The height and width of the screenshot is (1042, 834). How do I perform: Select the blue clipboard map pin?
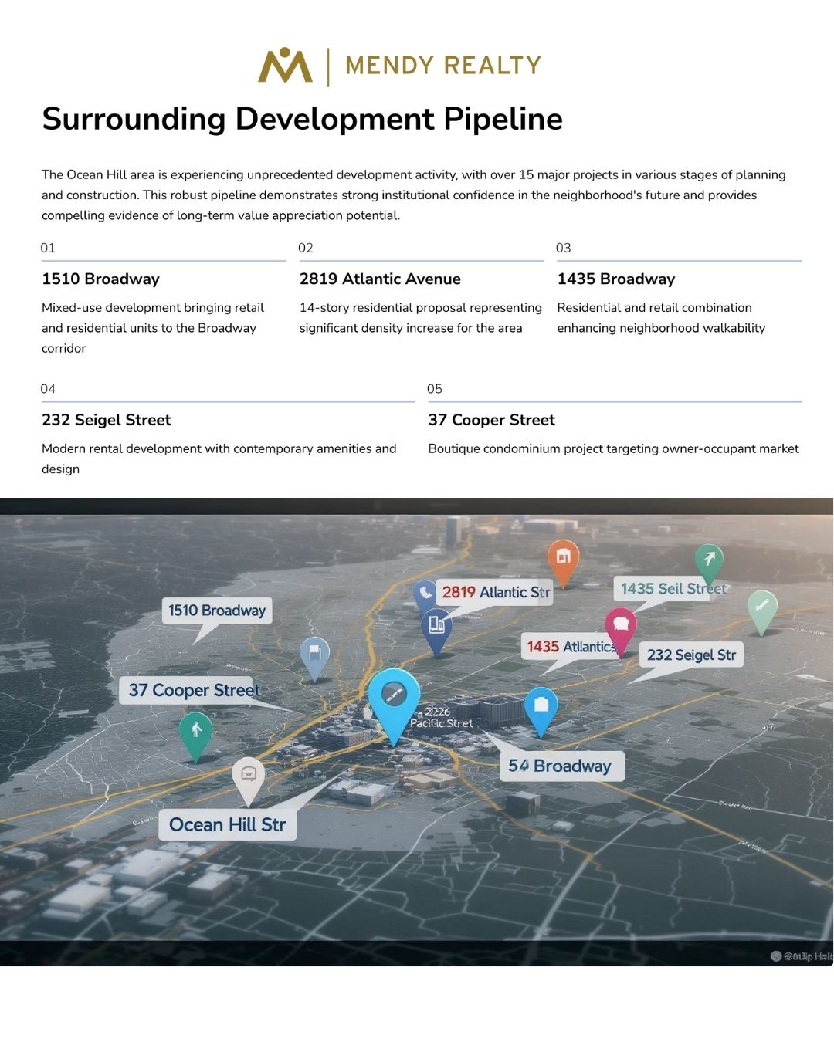point(541,705)
